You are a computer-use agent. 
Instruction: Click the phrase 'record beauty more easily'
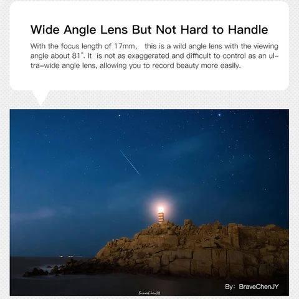[x=196, y=65]
